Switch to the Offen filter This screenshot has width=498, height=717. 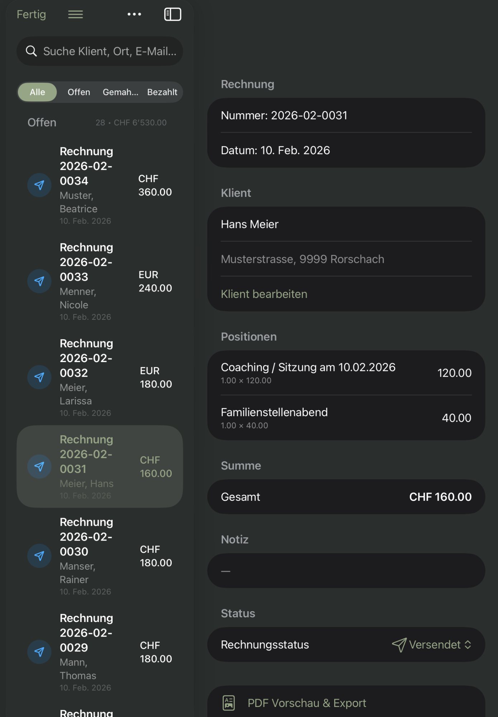79,92
